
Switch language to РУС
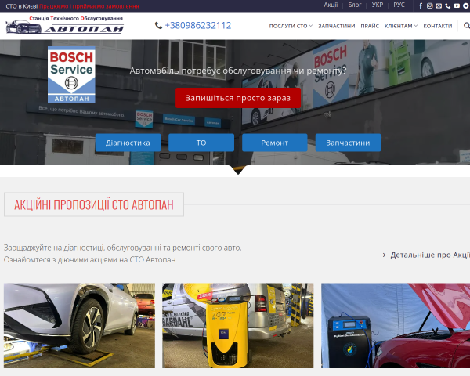coord(399,5)
